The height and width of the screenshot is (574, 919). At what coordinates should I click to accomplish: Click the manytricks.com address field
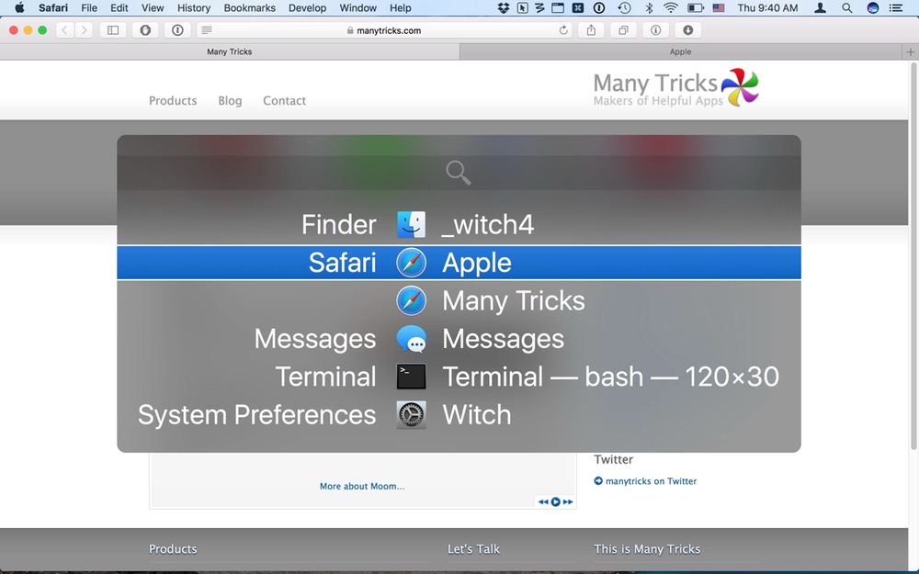pos(384,30)
